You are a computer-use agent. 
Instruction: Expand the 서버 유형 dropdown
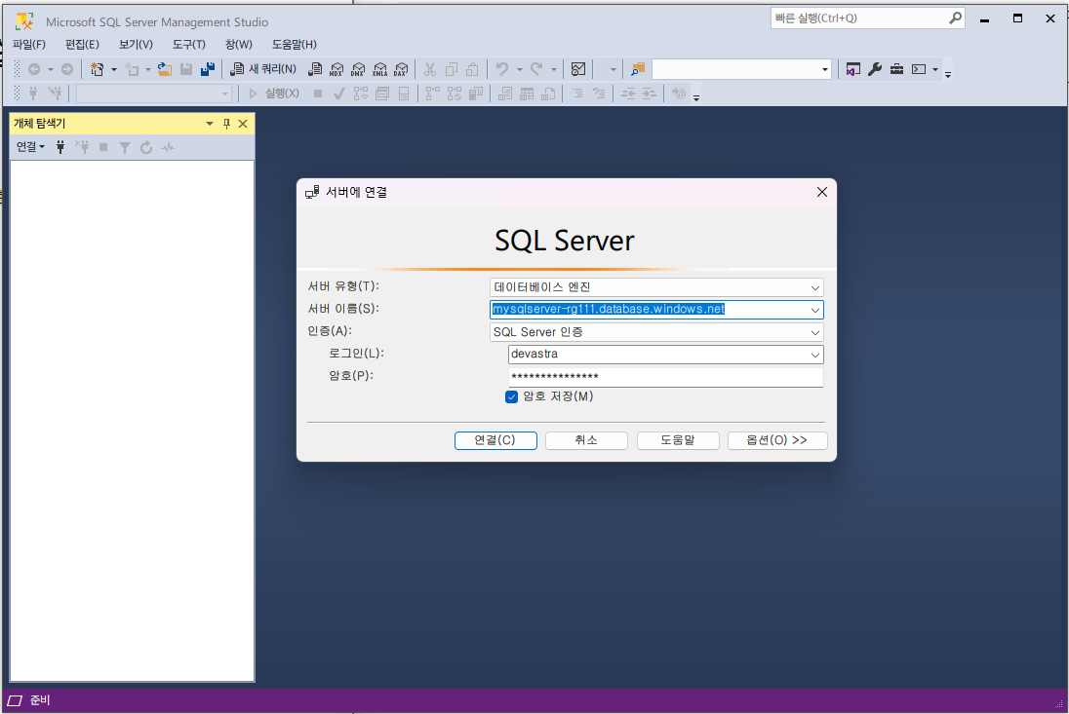click(814, 287)
